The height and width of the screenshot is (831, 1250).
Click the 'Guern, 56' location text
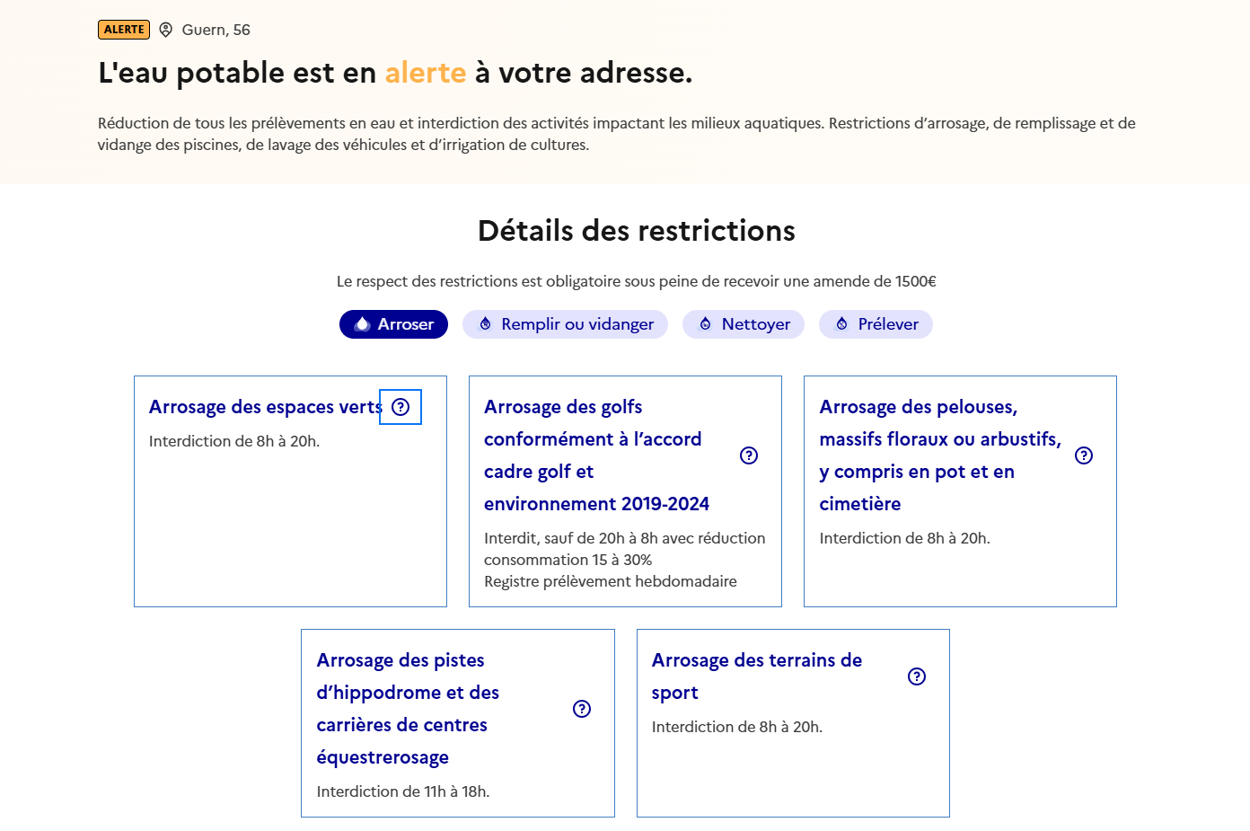216,30
